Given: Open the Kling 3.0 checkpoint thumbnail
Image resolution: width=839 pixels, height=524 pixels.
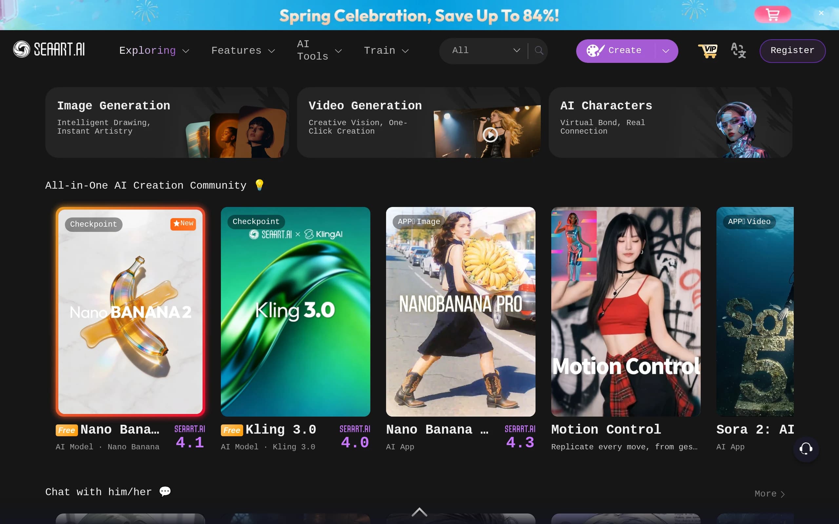Looking at the screenshot, I should [x=295, y=311].
